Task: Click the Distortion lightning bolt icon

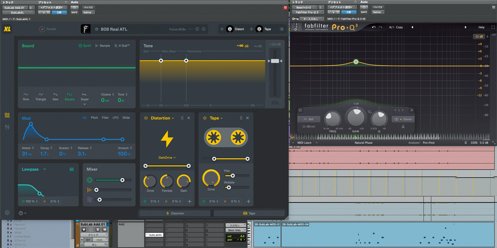Action: tap(167, 139)
